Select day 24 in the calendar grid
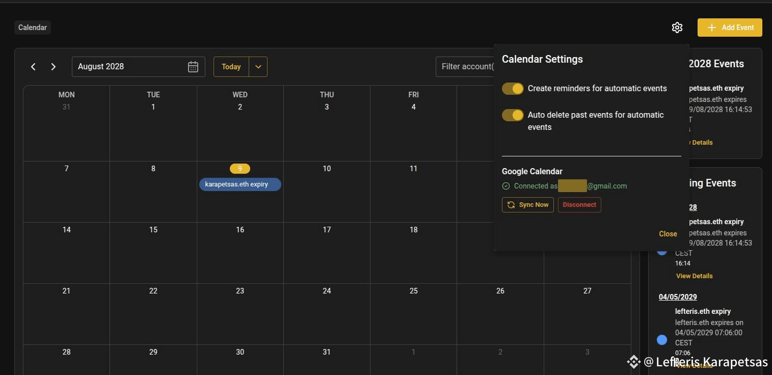 pos(327,291)
